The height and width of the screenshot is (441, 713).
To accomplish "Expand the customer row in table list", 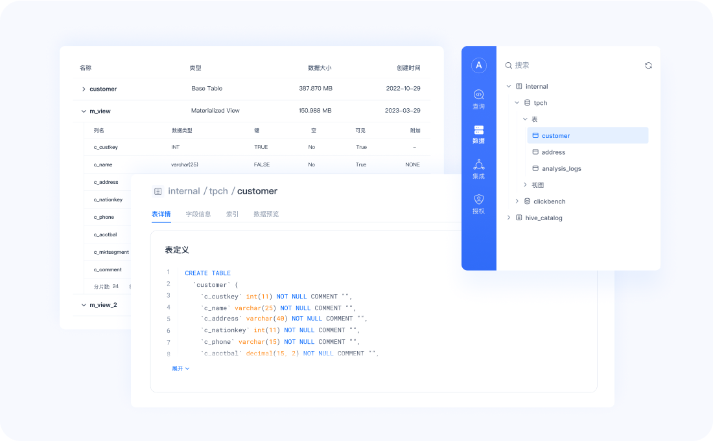I will (84, 89).
